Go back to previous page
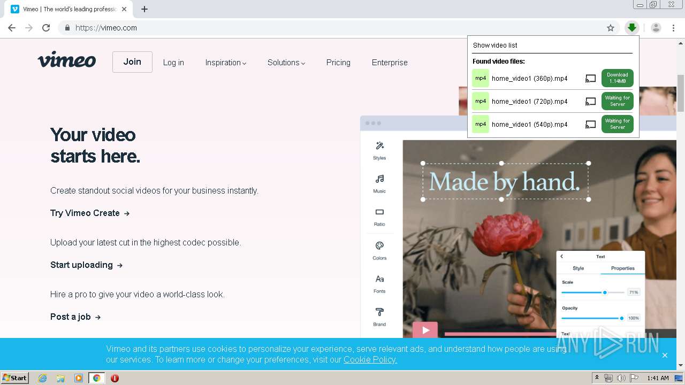The image size is (685, 385). 12,28
